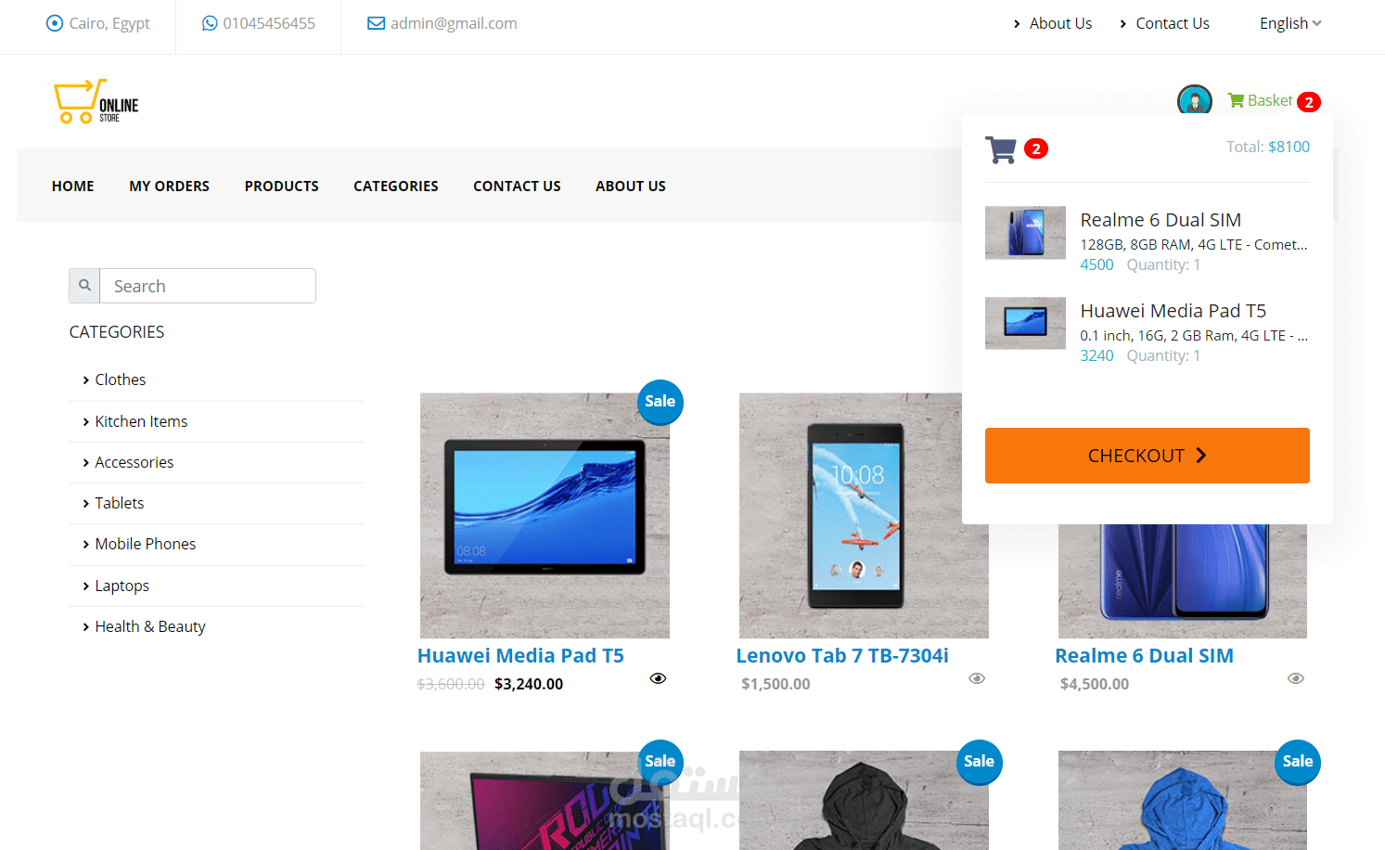Open the MY ORDERS menu item

tap(169, 186)
